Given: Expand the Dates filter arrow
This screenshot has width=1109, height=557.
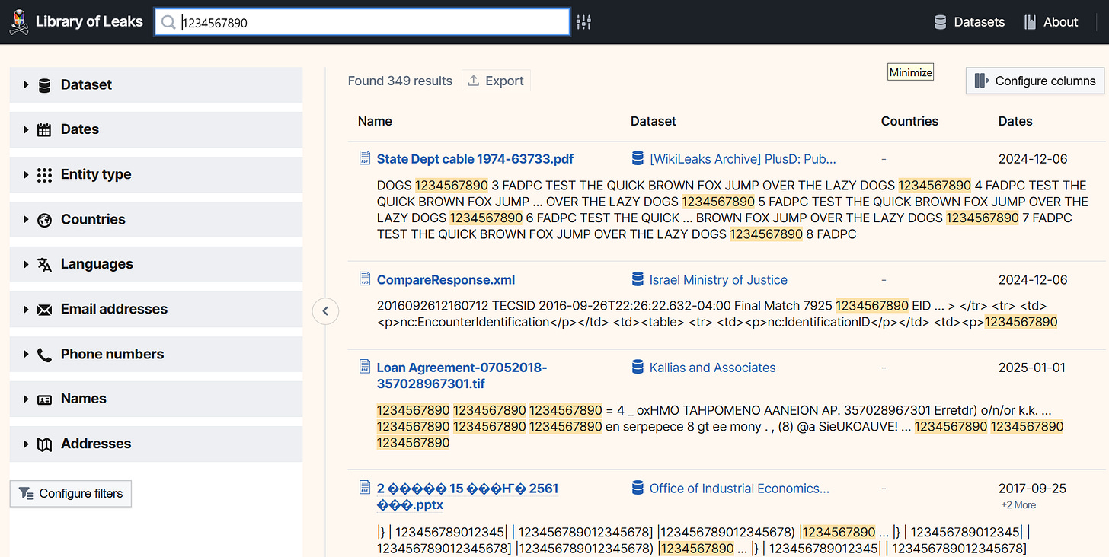Looking at the screenshot, I should (26, 130).
